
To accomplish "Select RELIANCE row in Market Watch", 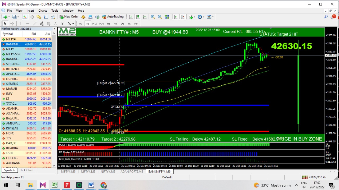I will pos(26,69).
